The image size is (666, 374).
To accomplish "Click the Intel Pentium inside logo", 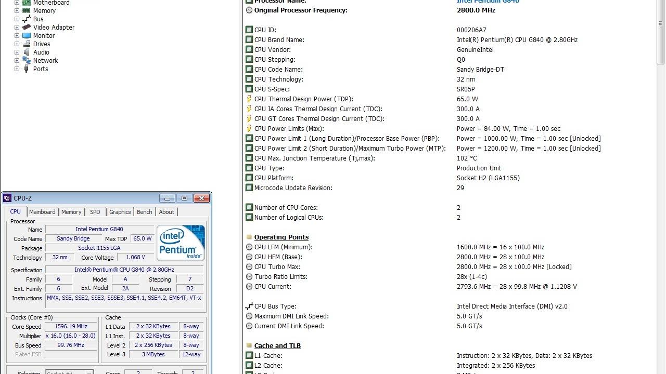I will pos(181,243).
